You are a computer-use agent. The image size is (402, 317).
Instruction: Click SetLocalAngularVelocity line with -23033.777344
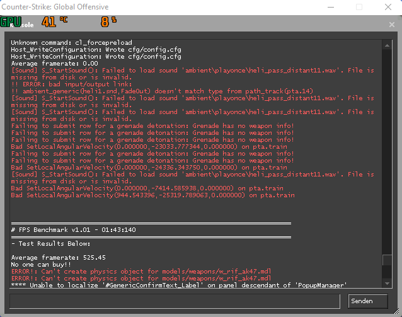point(149,147)
